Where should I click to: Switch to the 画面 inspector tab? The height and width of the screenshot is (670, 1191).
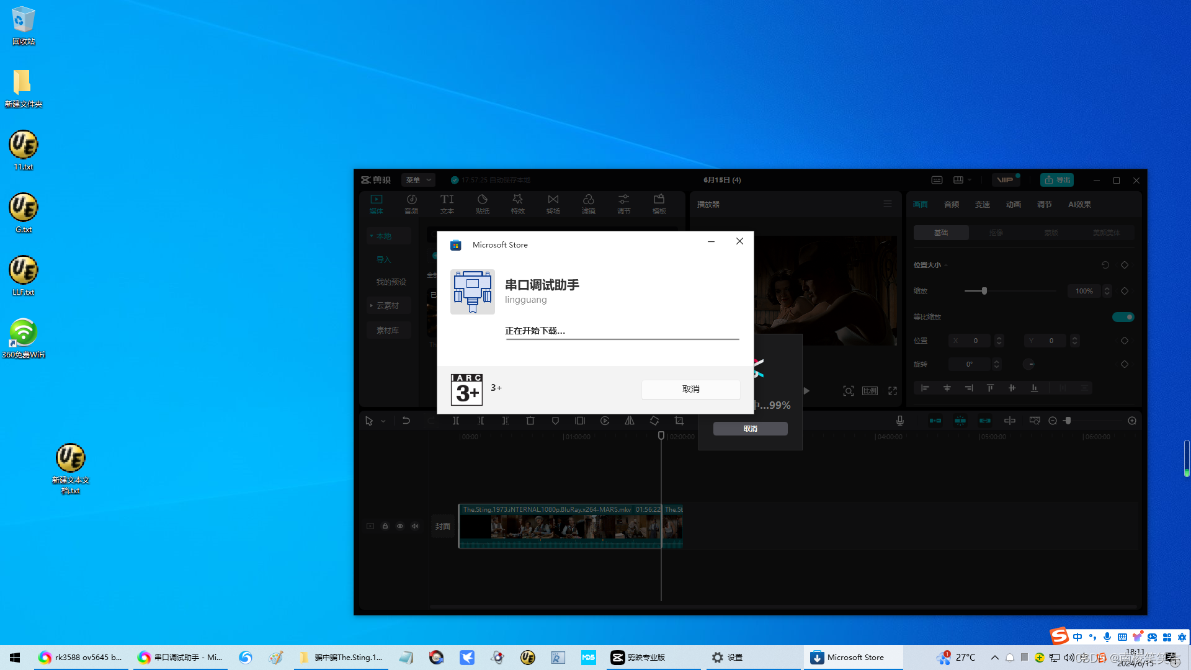[x=920, y=204]
